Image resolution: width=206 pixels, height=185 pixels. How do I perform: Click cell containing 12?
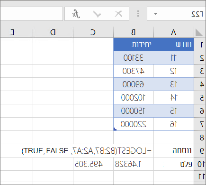pyautogui.click(x=174, y=71)
